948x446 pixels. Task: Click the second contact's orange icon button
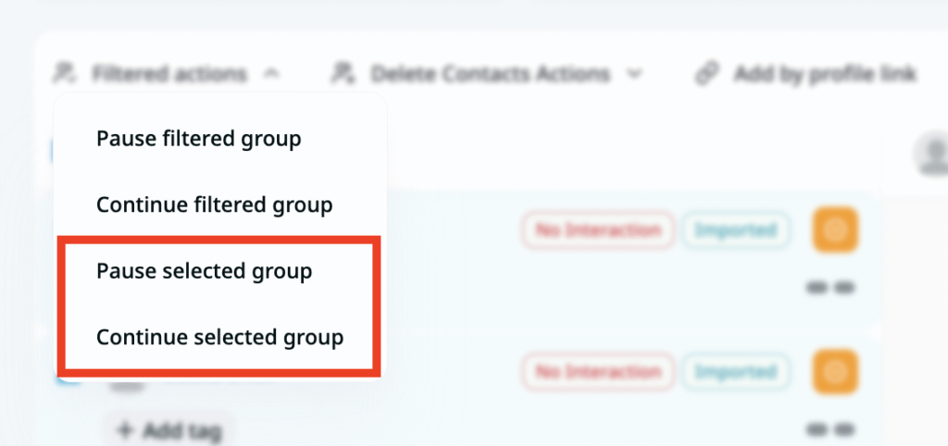pos(836,372)
